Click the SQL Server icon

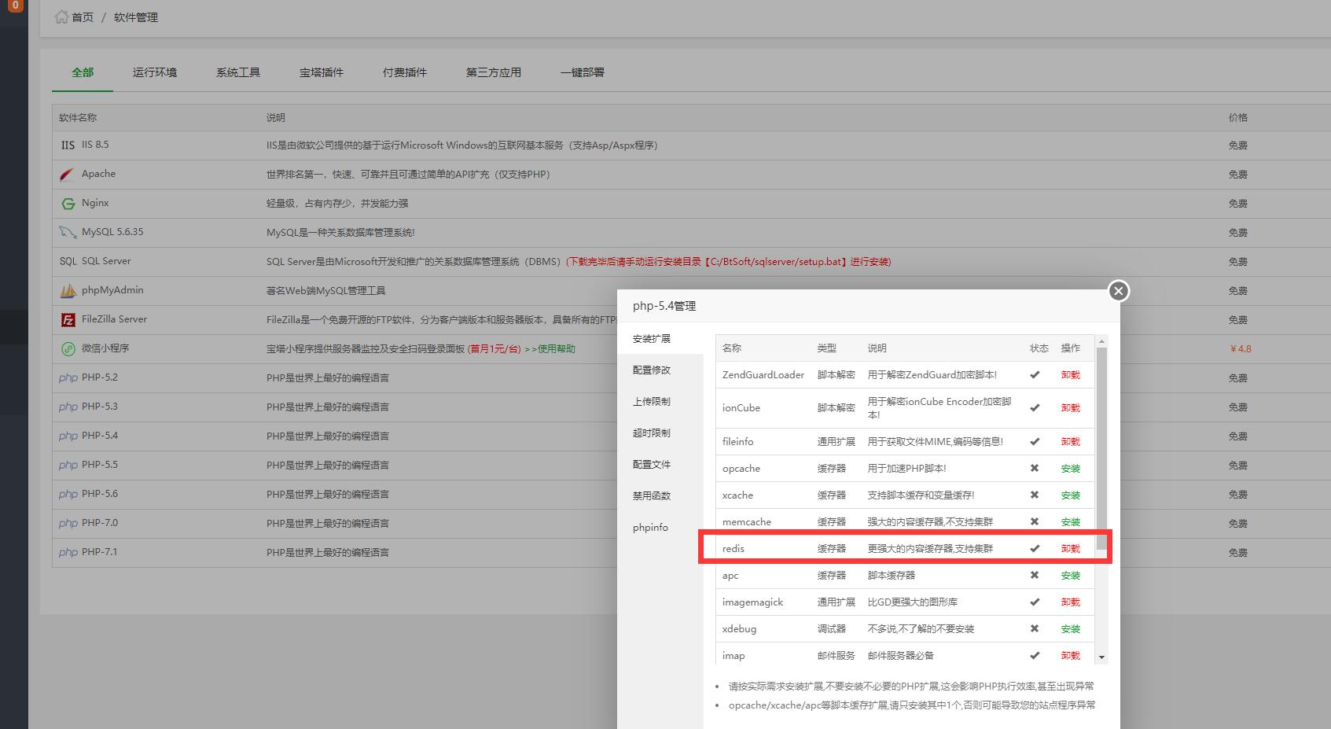point(68,261)
